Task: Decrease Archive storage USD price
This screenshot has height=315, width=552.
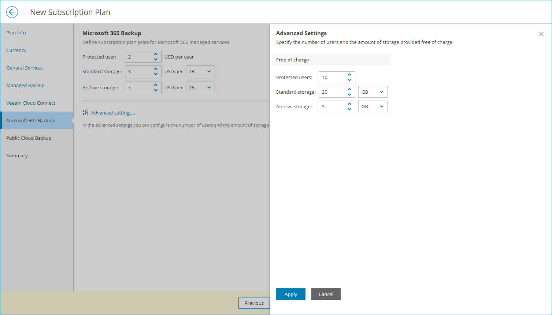Action: [x=156, y=90]
